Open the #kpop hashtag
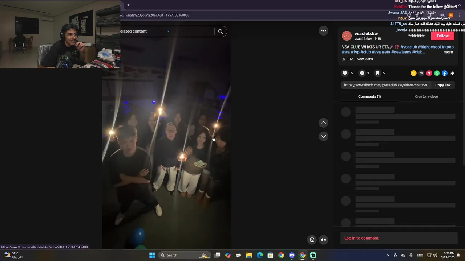This screenshot has width=465, height=261. click(448, 47)
